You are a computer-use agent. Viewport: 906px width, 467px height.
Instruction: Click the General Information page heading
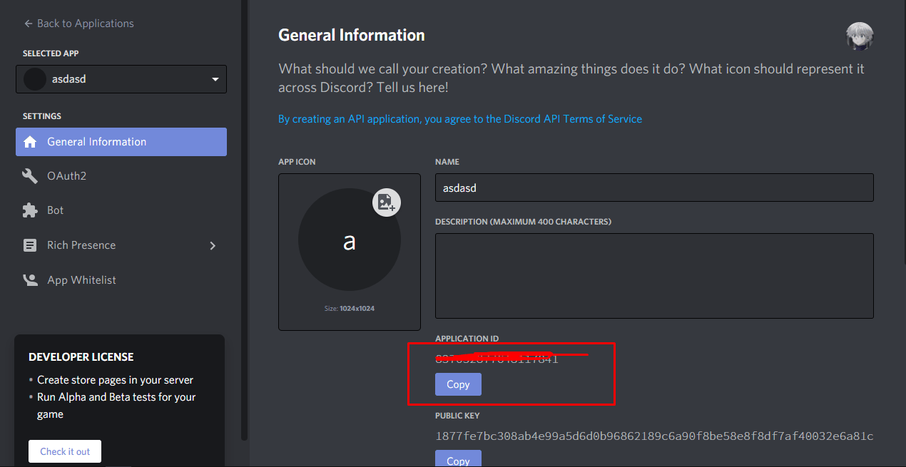(x=352, y=35)
